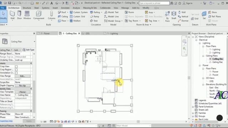The height and width of the screenshot is (128, 228).
Task: Click the View Template <None> button
Action: click(x=22, y=92)
